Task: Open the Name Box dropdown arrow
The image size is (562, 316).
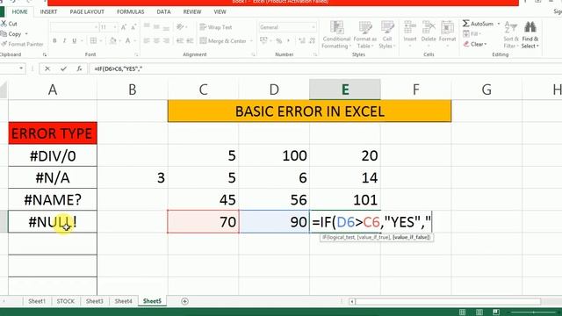Action: point(21,68)
